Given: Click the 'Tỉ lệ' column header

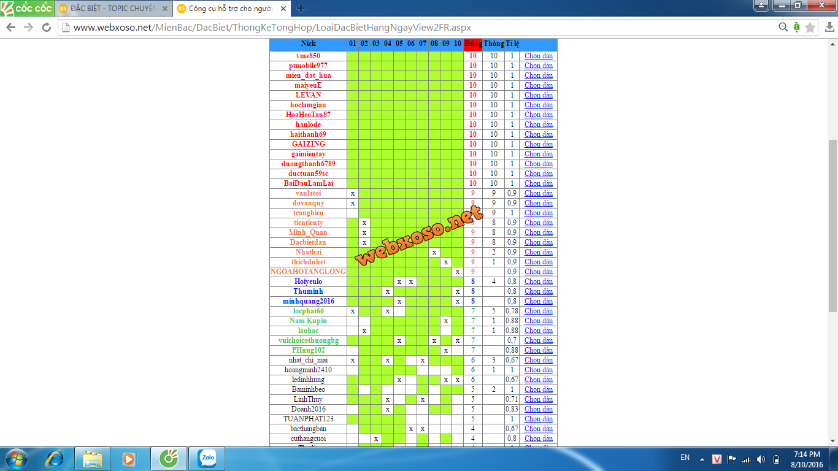Looking at the screenshot, I should 512,44.
